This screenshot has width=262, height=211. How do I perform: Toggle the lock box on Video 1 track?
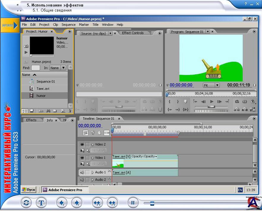coord(87,158)
